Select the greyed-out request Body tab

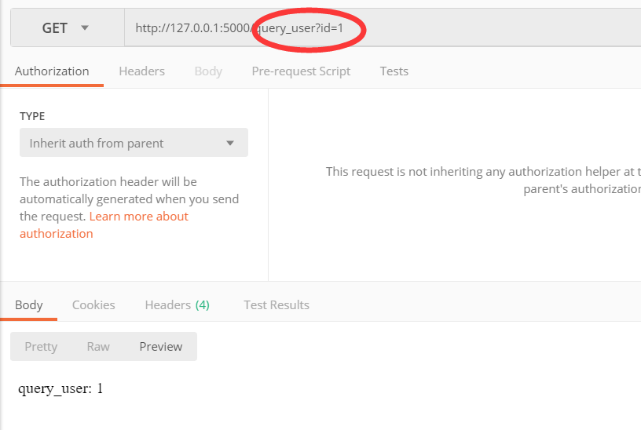(208, 71)
